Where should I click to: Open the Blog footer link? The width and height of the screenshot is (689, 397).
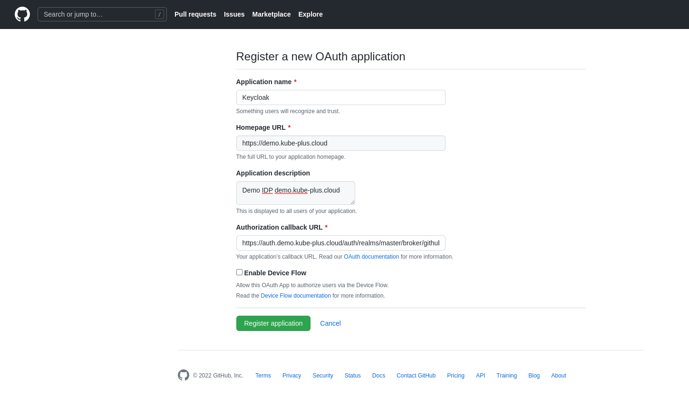tap(534, 376)
